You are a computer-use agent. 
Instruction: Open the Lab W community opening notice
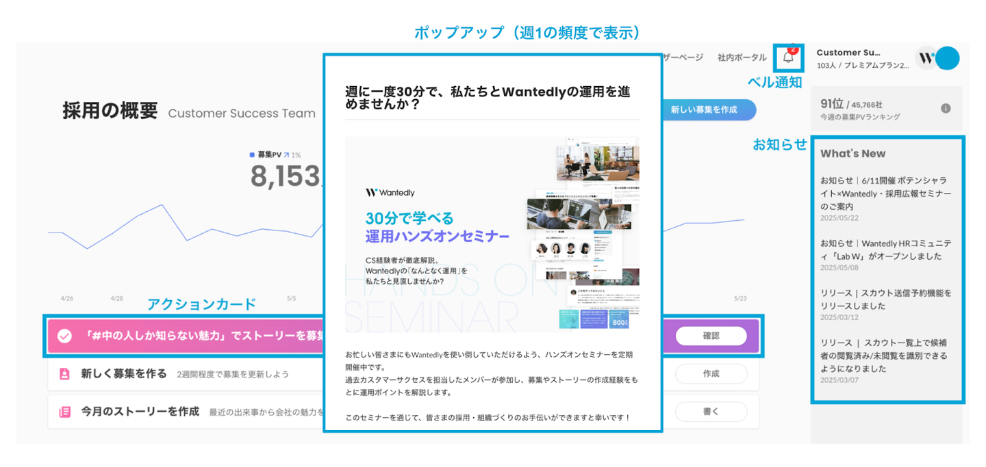pyautogui.click(x=885, y=250)
